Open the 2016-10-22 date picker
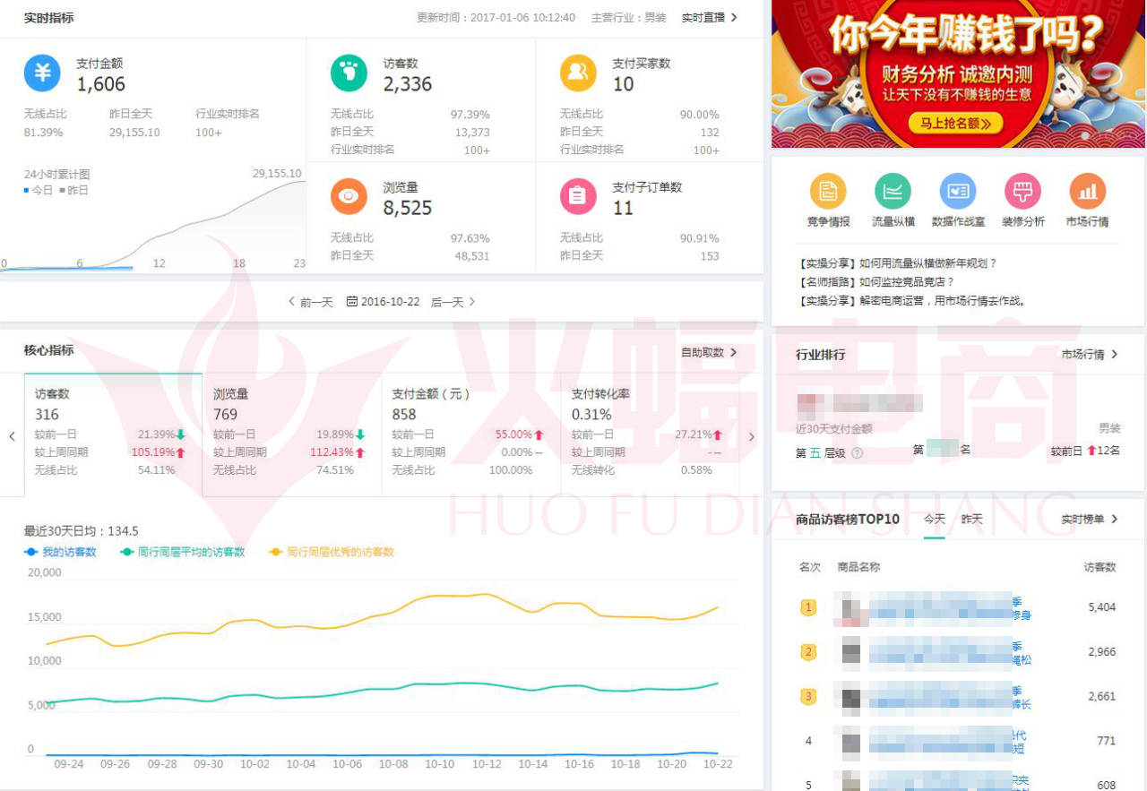 (x=383, y=302)
